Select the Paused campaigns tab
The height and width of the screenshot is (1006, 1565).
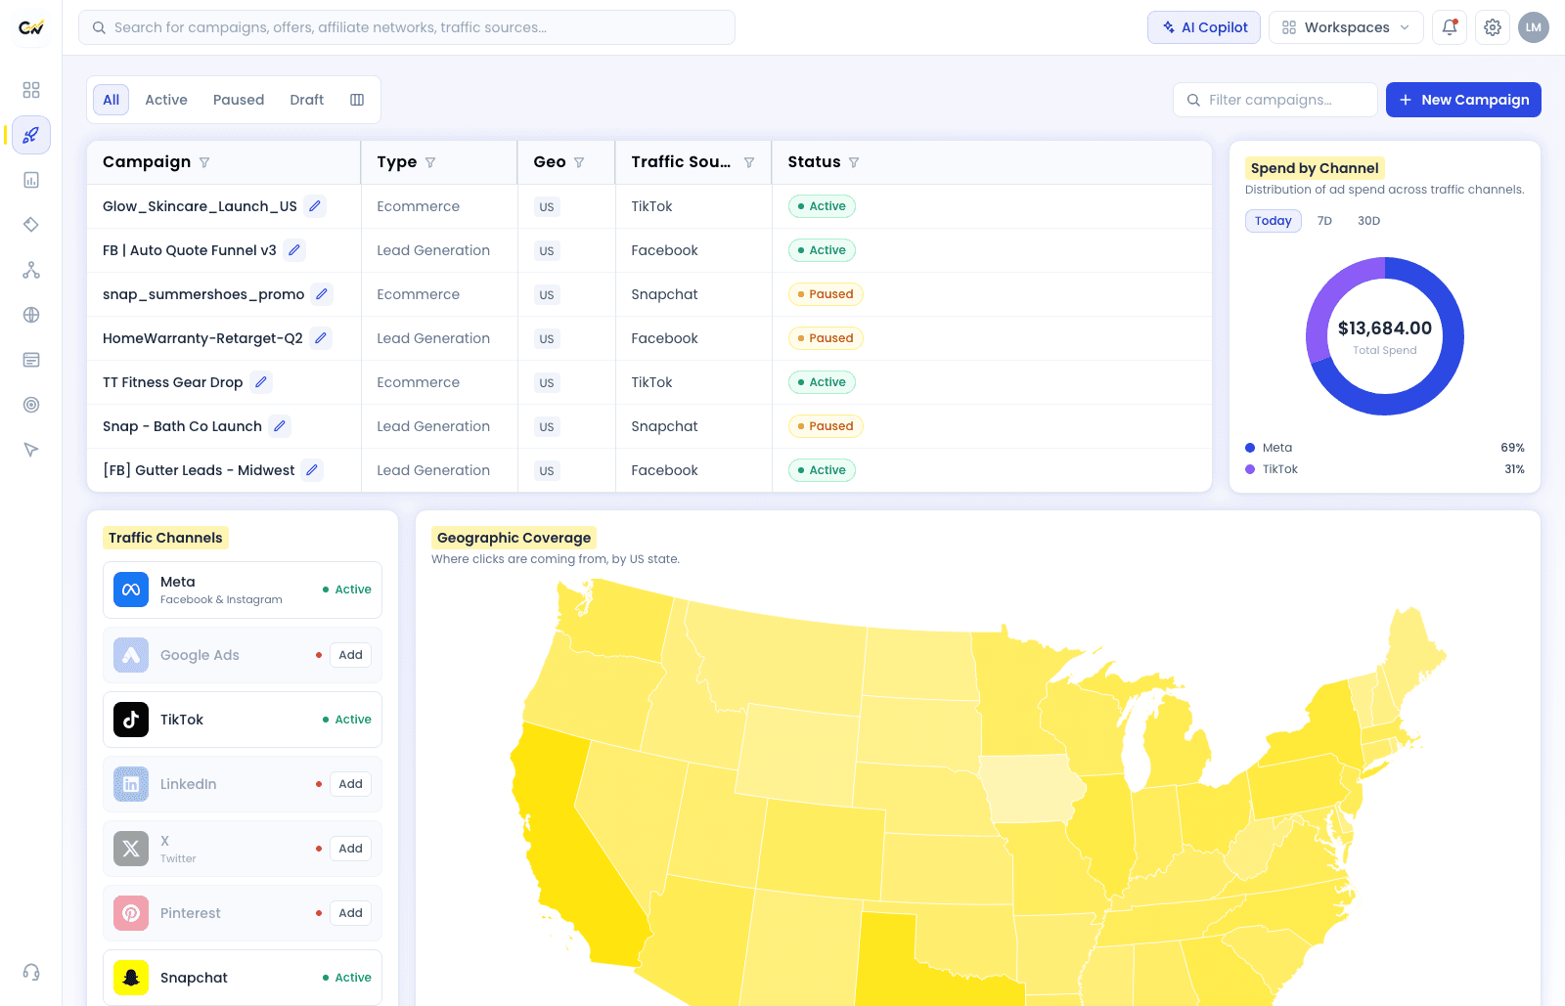coord(239,100)
